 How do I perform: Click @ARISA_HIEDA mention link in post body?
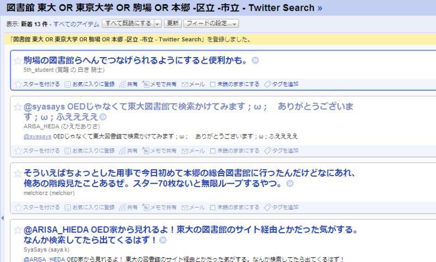pos(45,259)
